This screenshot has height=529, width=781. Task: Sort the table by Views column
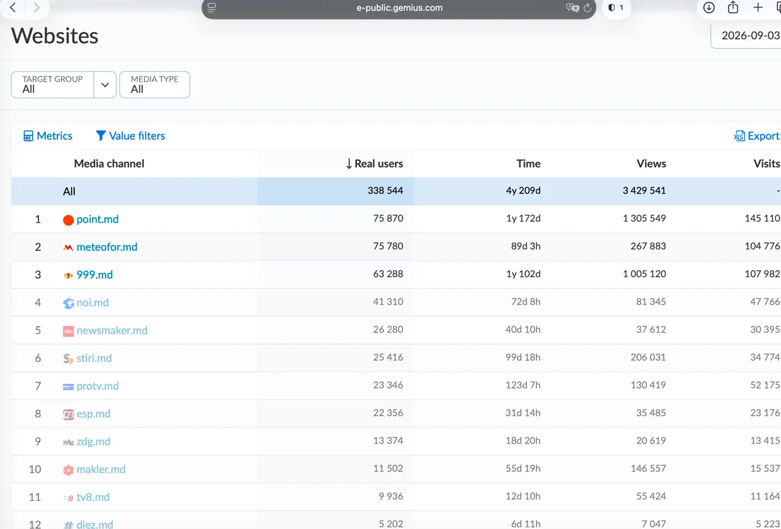[651, 164]
